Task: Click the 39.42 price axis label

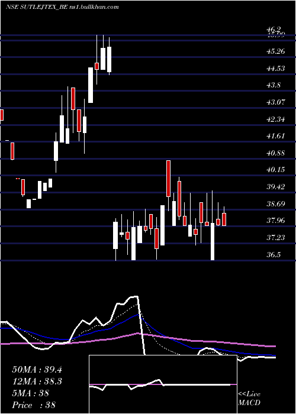Action: 276,187
